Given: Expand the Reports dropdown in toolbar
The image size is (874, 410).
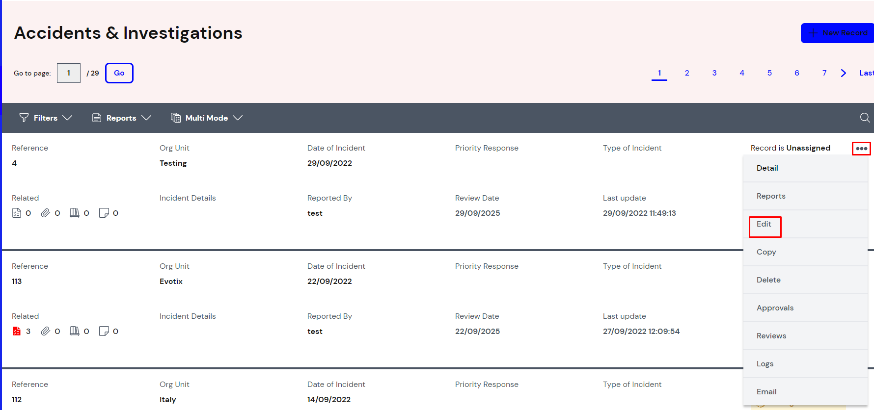Looking at the screenshot, I should (121, 118).
